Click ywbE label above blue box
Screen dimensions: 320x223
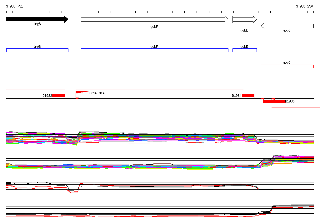click(x=244, y=47)
